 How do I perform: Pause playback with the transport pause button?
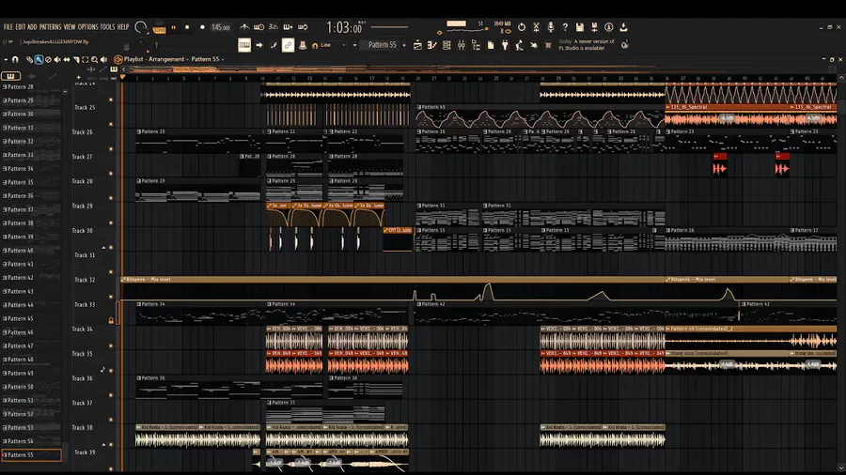point(174,27)
